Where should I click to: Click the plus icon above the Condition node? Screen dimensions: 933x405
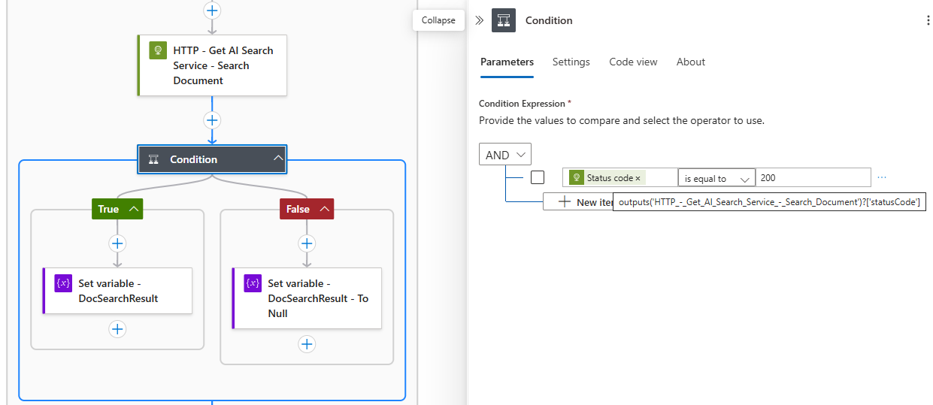(212, 120)
